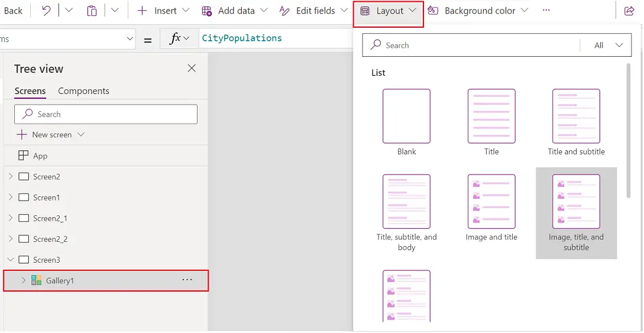Collapse the Screen3 node
Screen dimensions: 644x333
11,260
